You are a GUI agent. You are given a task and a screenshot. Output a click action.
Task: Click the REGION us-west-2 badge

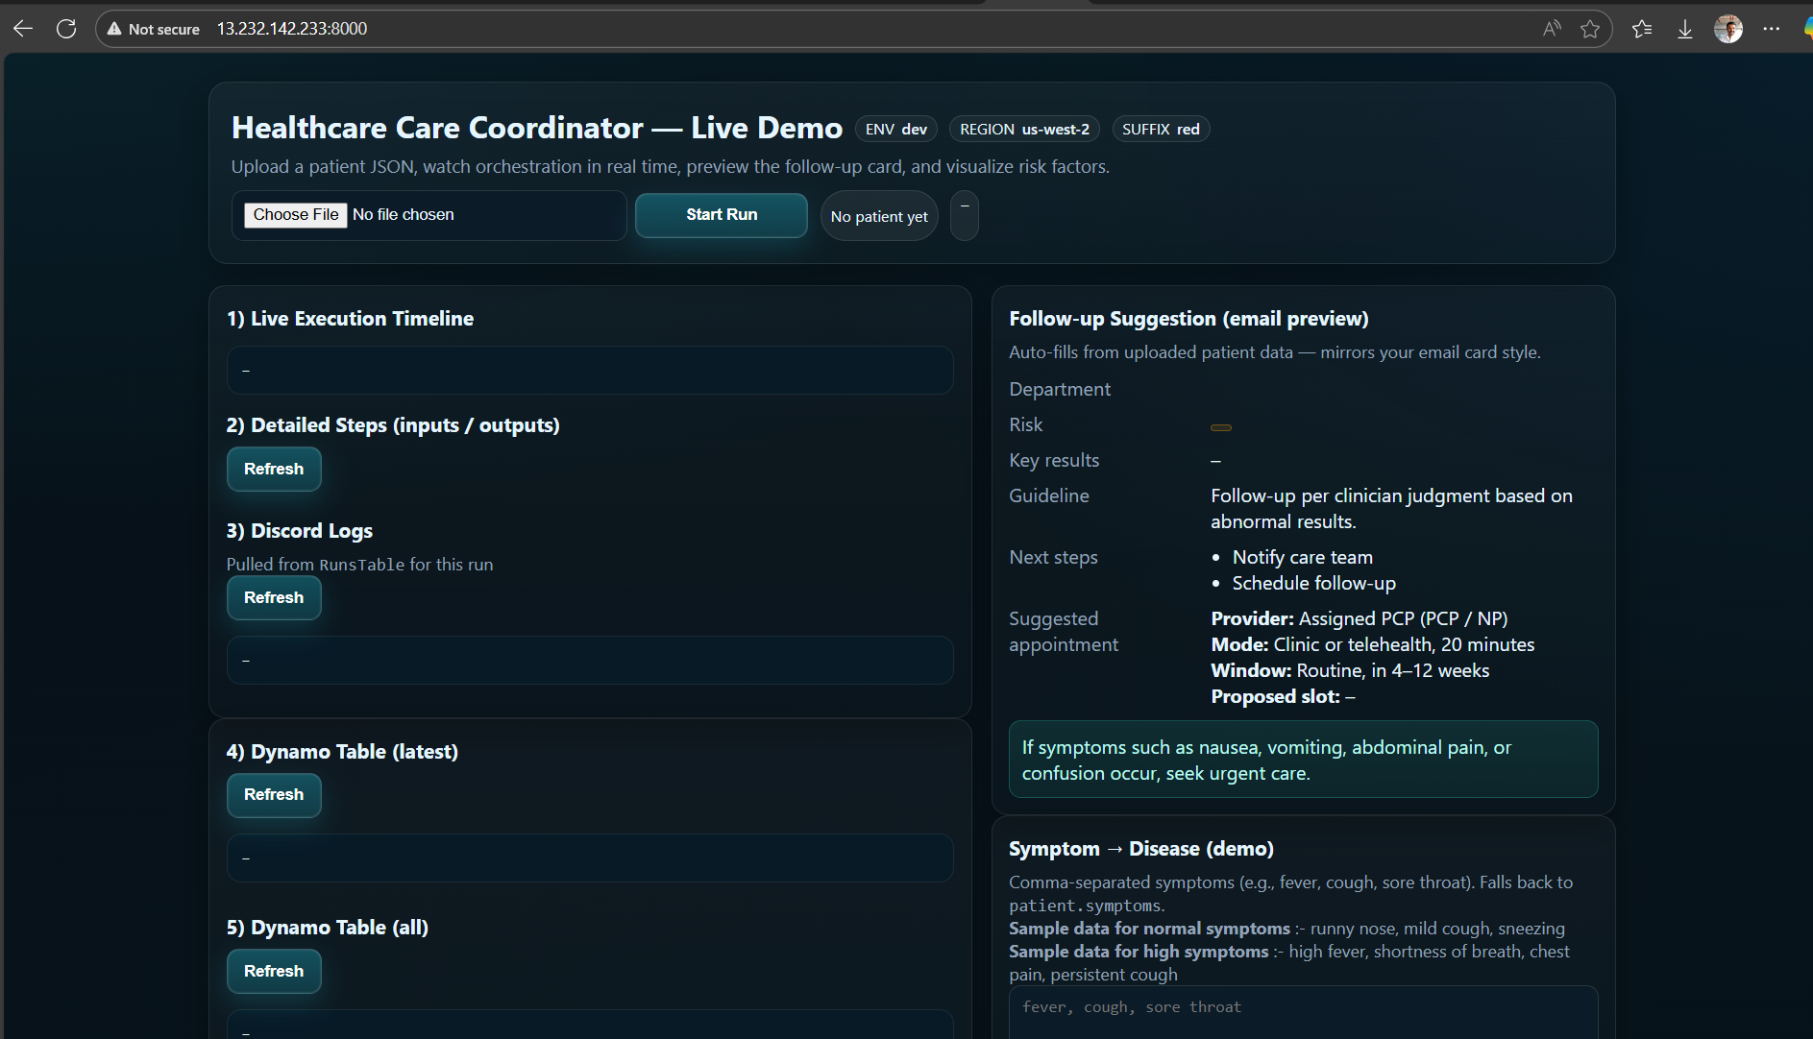1024,129
